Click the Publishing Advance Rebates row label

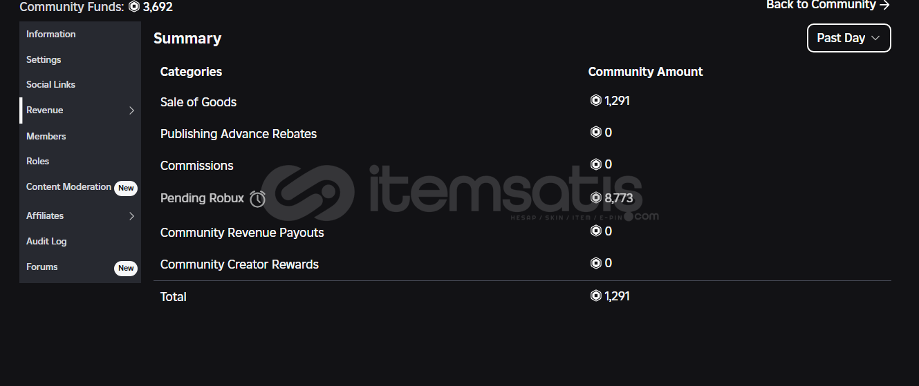[x=239, y=134]
